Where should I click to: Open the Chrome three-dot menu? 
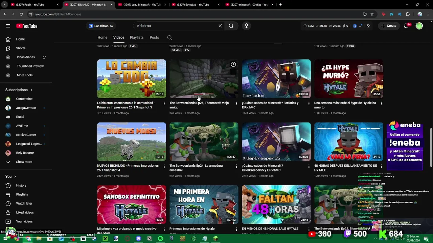(x=428, y=14)
